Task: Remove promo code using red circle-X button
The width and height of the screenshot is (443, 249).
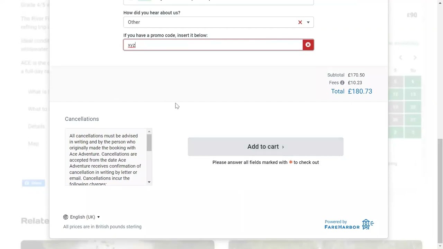Action: point(308,45)
